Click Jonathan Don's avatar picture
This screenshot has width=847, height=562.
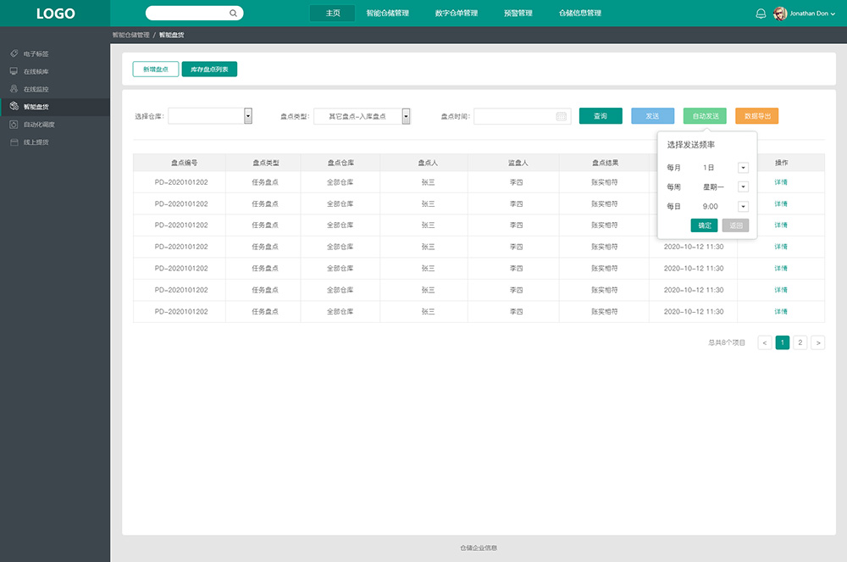tap(779, 14)
